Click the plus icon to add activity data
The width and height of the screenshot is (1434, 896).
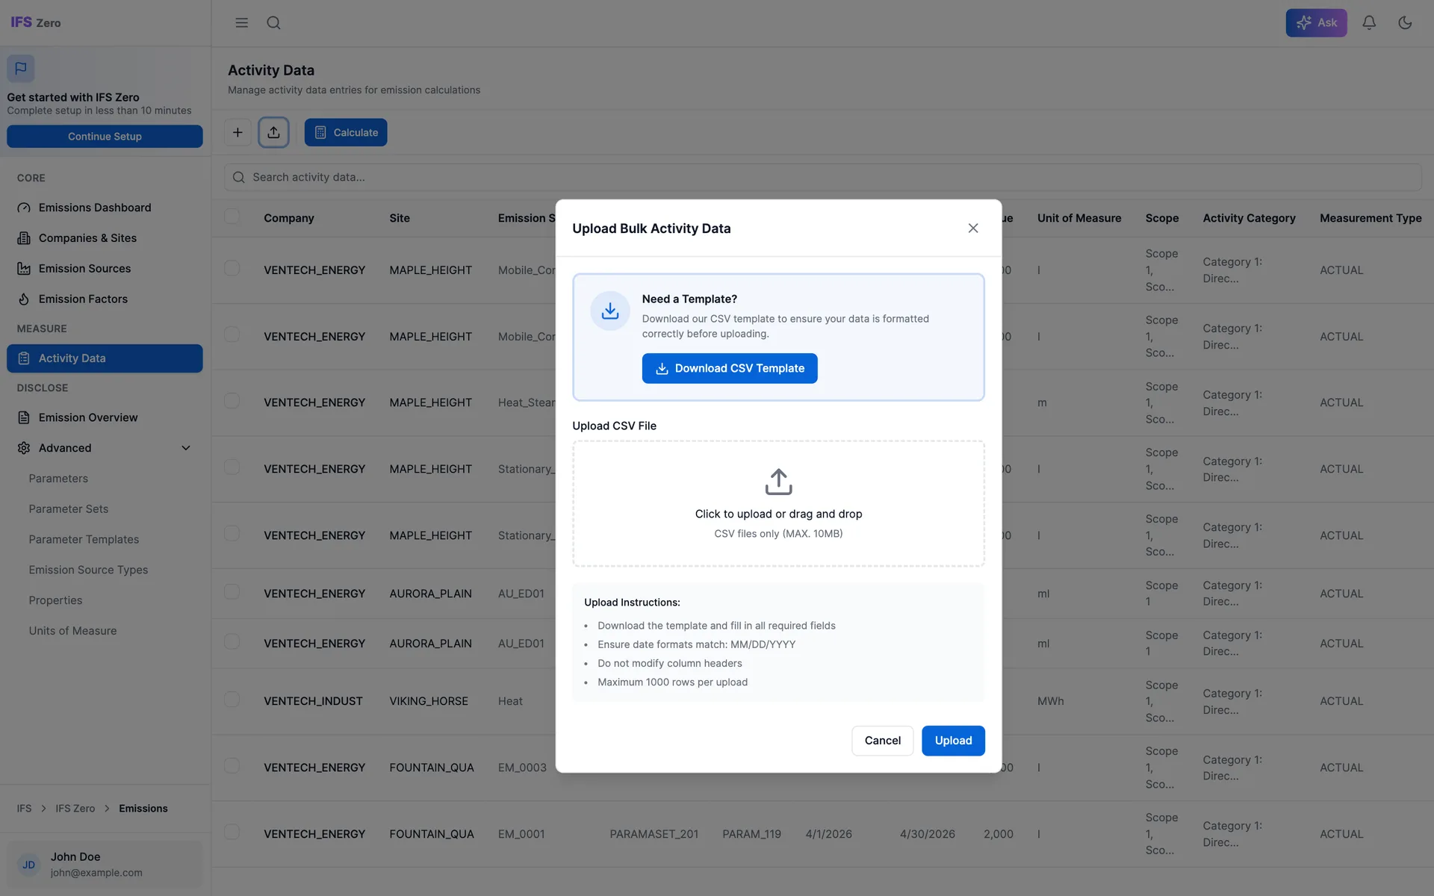coord(238,131)
